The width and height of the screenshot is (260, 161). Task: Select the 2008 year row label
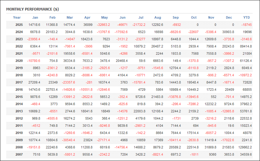tap(19, 147)
